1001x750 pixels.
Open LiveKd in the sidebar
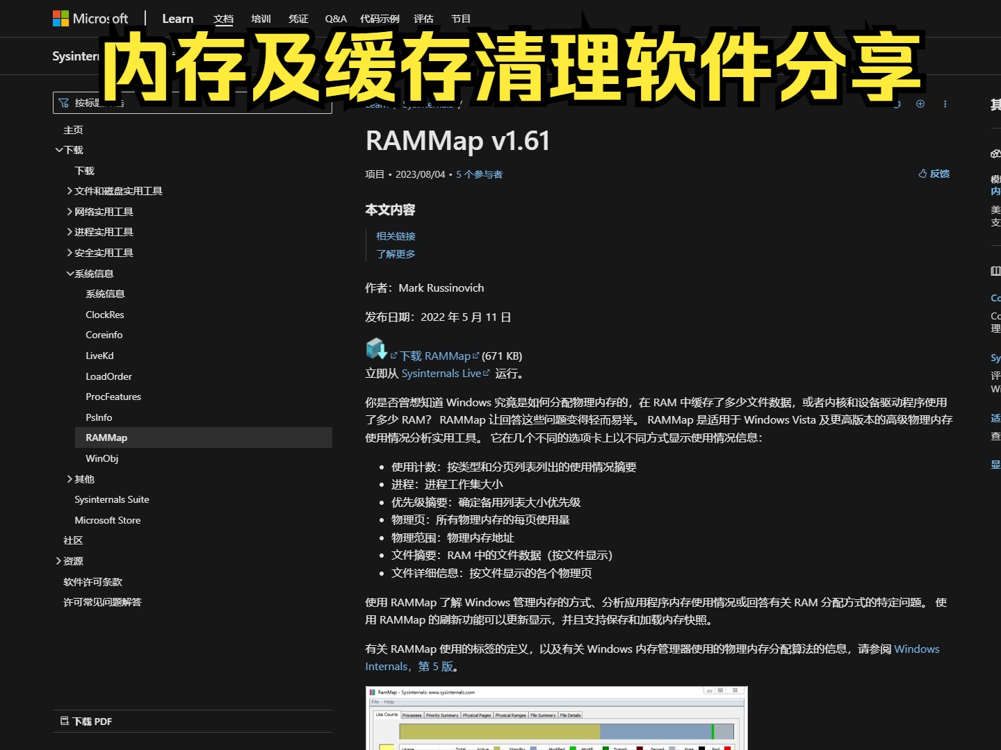coord(99,356)
